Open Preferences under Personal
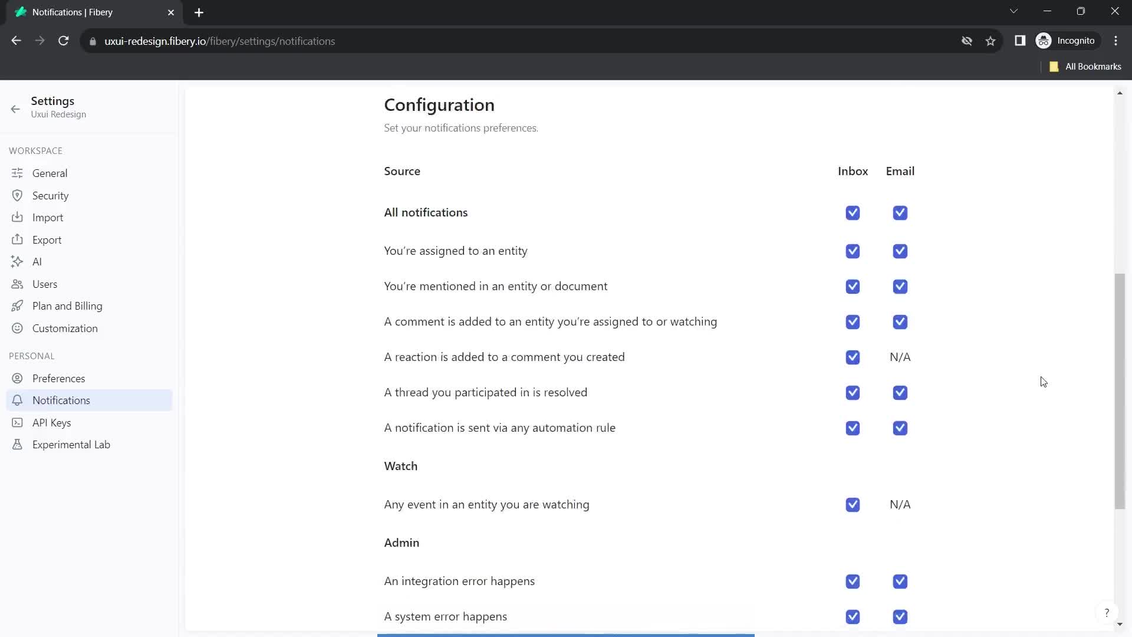Screen dimensions: 1132x637 (89, 378)
